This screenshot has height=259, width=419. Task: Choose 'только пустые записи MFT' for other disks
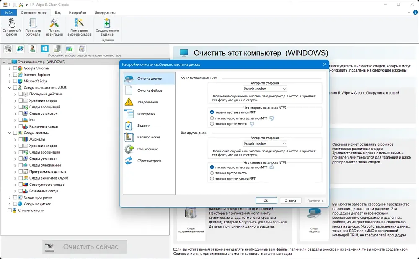[212, 179]
